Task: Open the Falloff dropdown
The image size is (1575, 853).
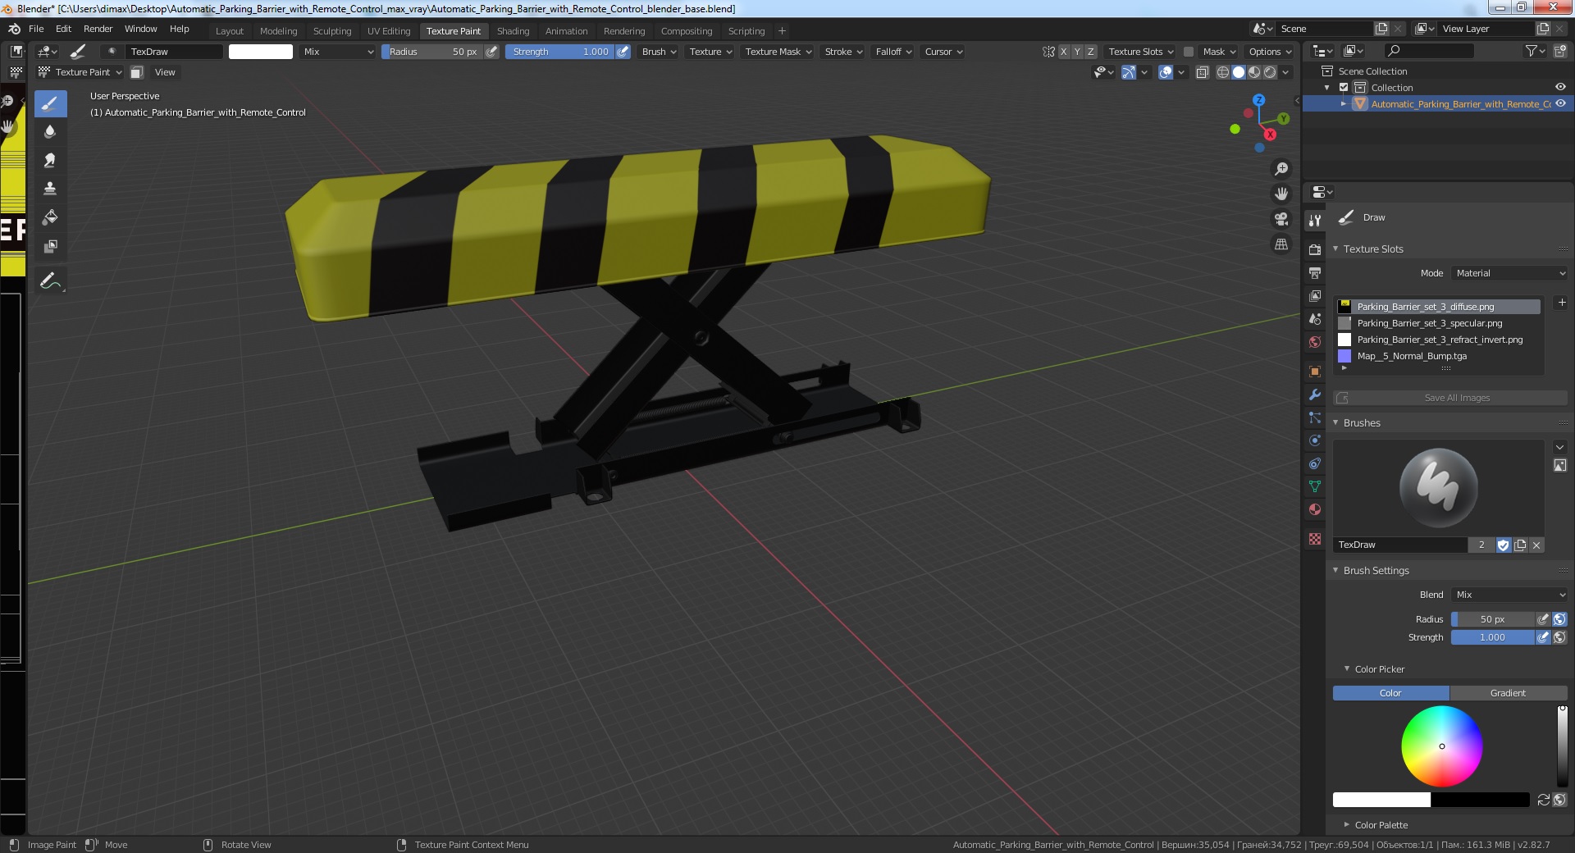Action: coord(893,52)
